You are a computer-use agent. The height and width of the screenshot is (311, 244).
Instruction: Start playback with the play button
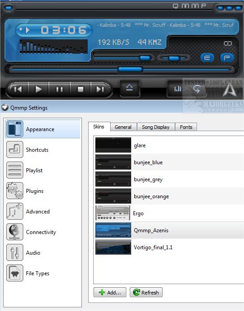click(x=39, y=89)
